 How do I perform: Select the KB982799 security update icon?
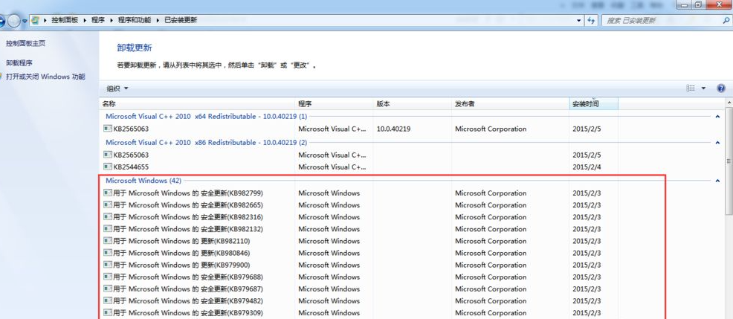108,193
